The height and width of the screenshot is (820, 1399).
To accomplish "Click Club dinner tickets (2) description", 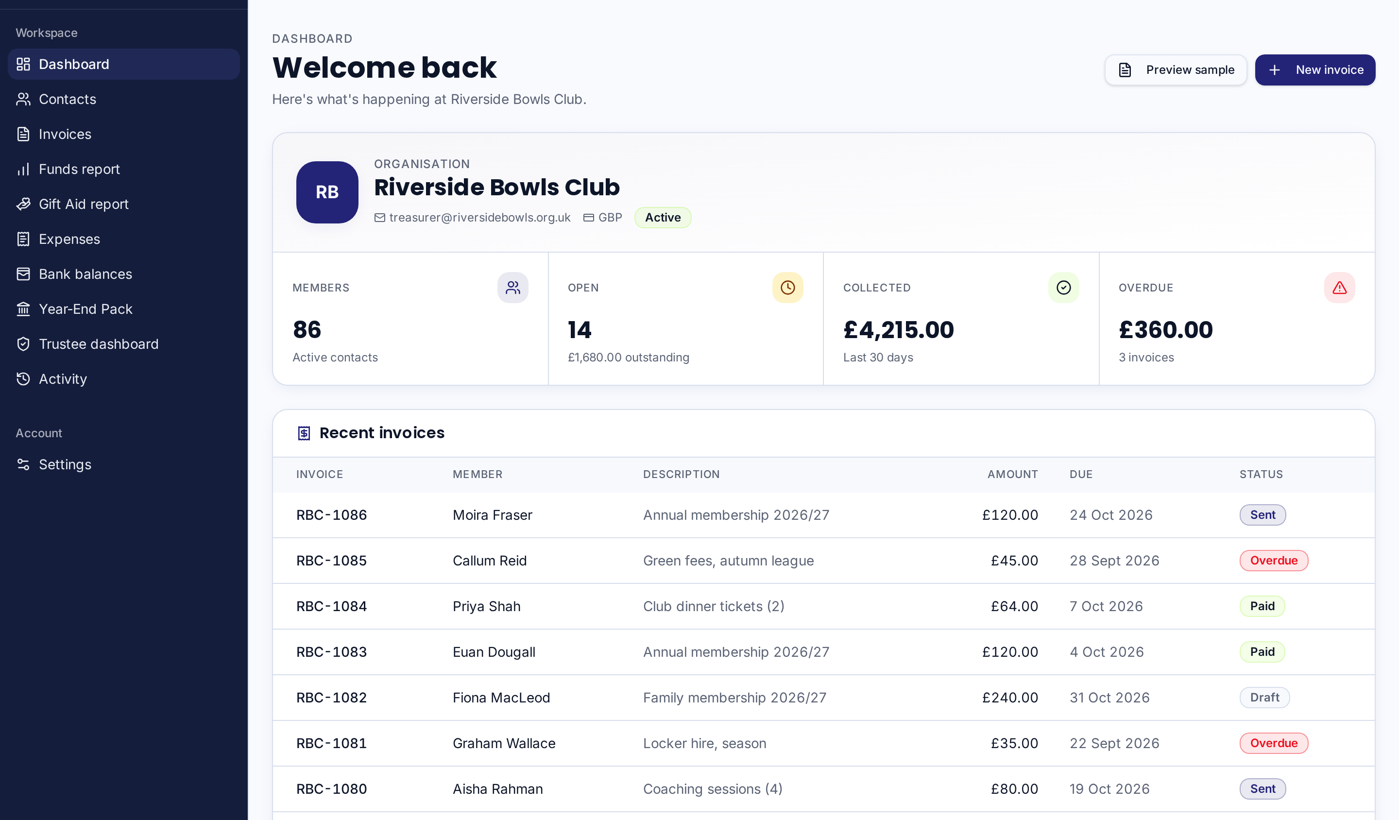I will click(714, 606).
